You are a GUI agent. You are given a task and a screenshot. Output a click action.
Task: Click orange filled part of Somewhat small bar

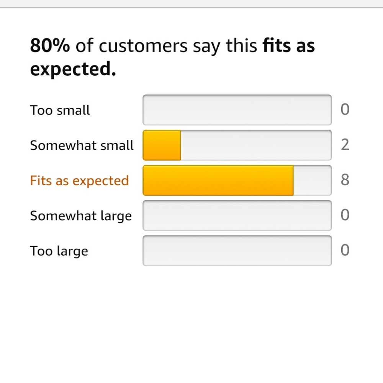click(x=162, y=145)
